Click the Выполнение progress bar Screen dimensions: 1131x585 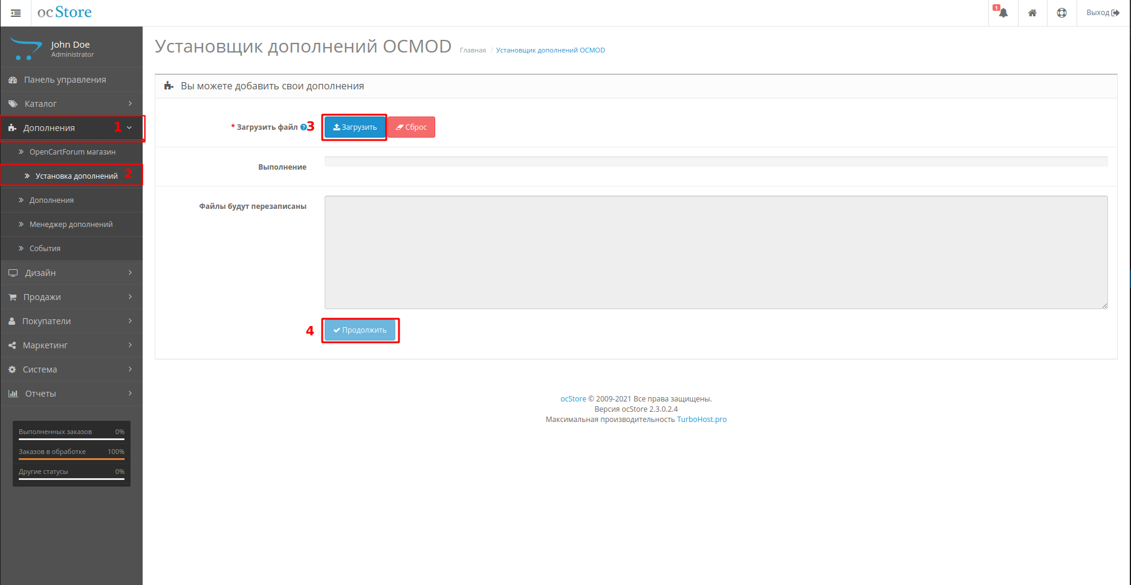pyautogui.click(x=716, y=162)
